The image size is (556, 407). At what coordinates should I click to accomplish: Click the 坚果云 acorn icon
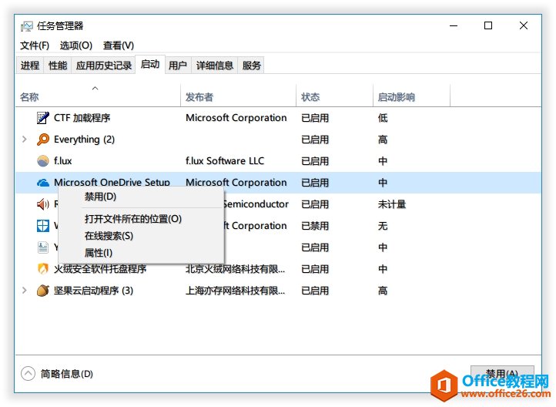tap(43, 291)
